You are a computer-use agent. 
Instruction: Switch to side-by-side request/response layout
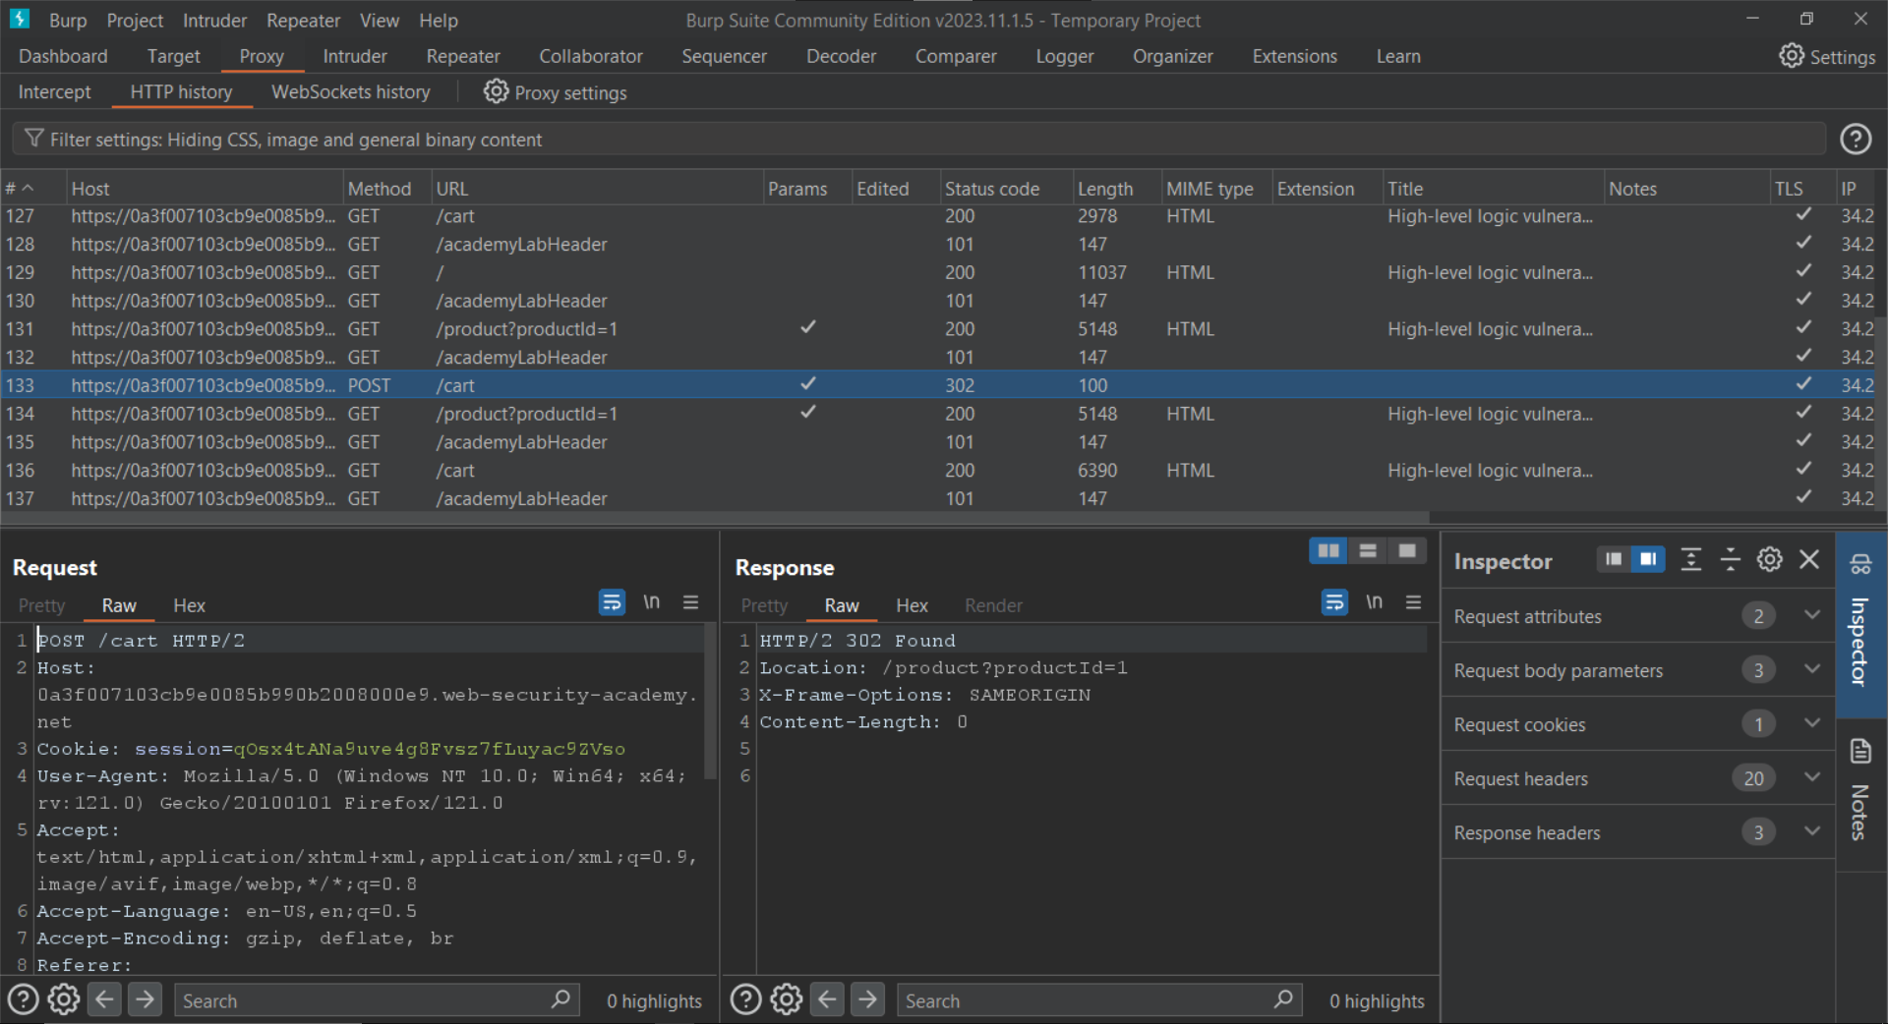1327,551
